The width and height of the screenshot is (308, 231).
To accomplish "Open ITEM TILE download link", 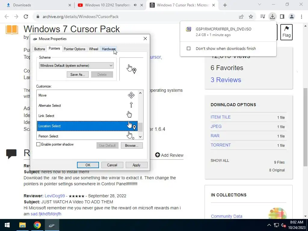I will click(x=220, y=117).
